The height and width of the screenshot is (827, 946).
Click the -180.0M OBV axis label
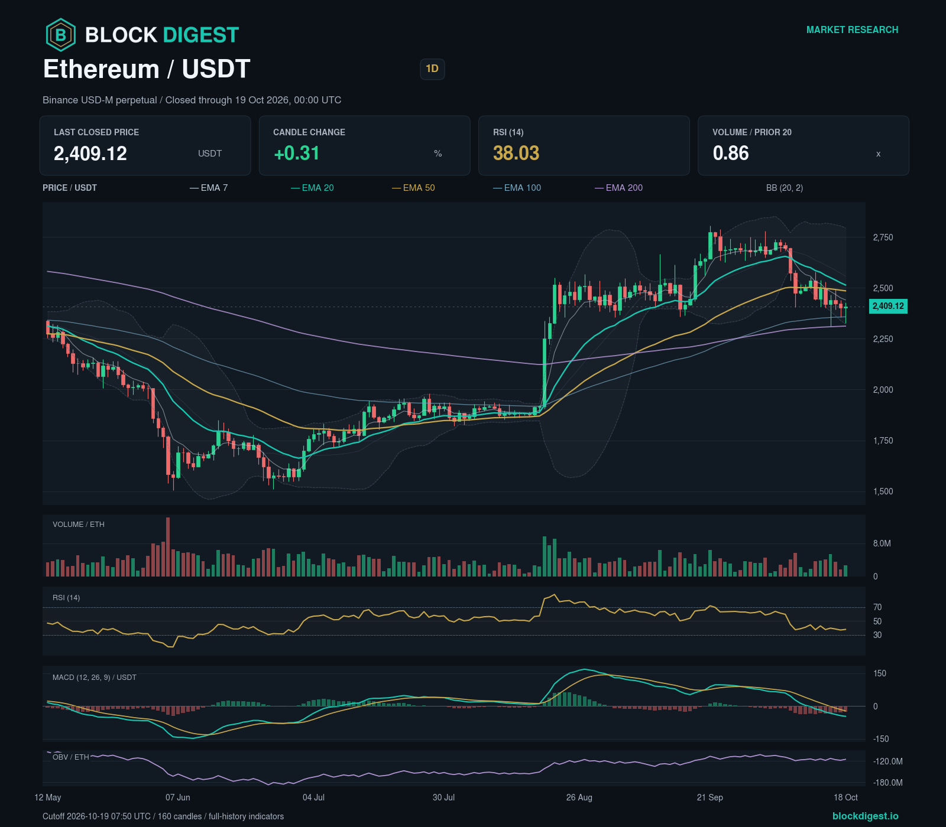888,783
